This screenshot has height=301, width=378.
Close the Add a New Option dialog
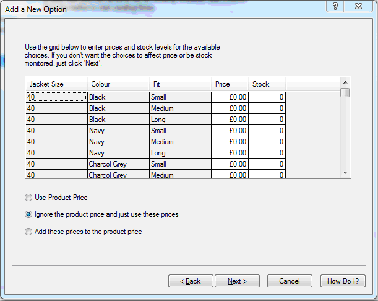tap(359, 6)
